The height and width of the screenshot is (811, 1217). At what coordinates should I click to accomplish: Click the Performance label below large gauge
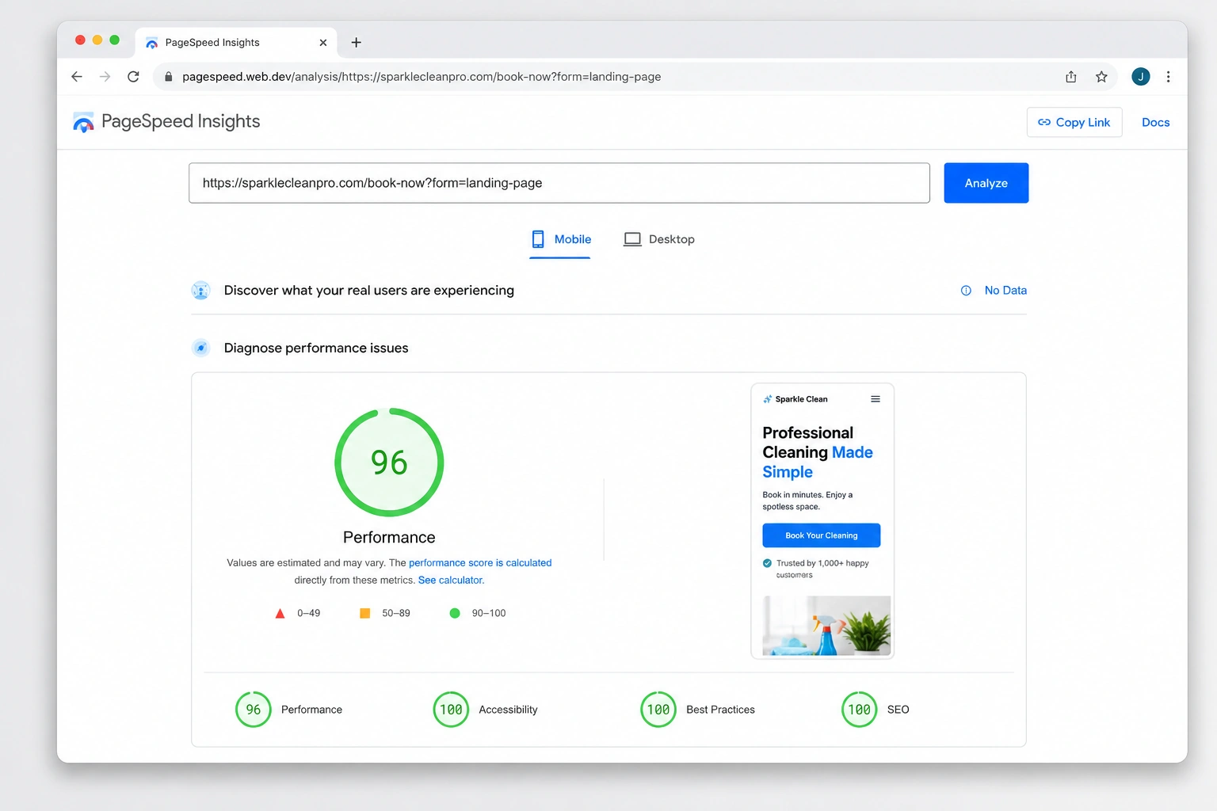[389, 537]
